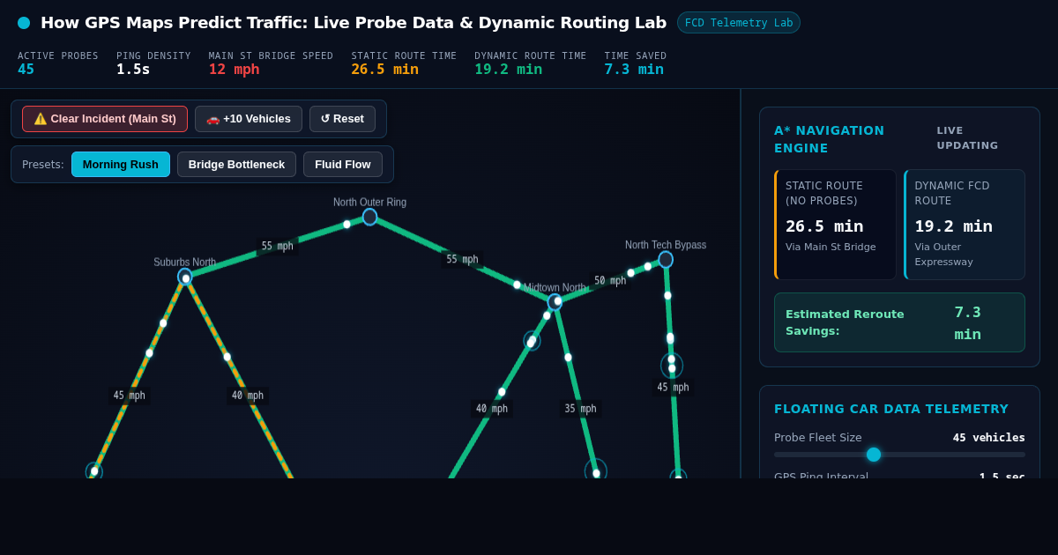Add +10 Vehicles to the fleet
This screenshot has height=555, width=1058.
click(x=249, y=119)
